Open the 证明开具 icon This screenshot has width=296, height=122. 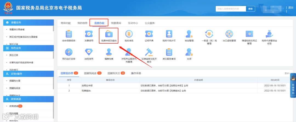(149, 34)
